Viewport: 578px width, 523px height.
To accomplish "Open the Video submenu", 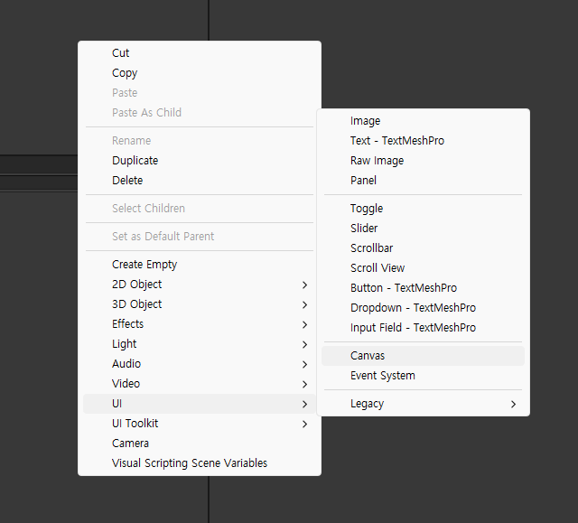I will click(x=200, y=384).
